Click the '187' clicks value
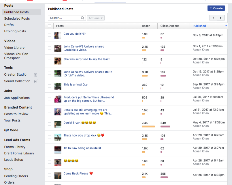Image resolution: width=232 pixels, height=185 pixels. coord(163,72)
